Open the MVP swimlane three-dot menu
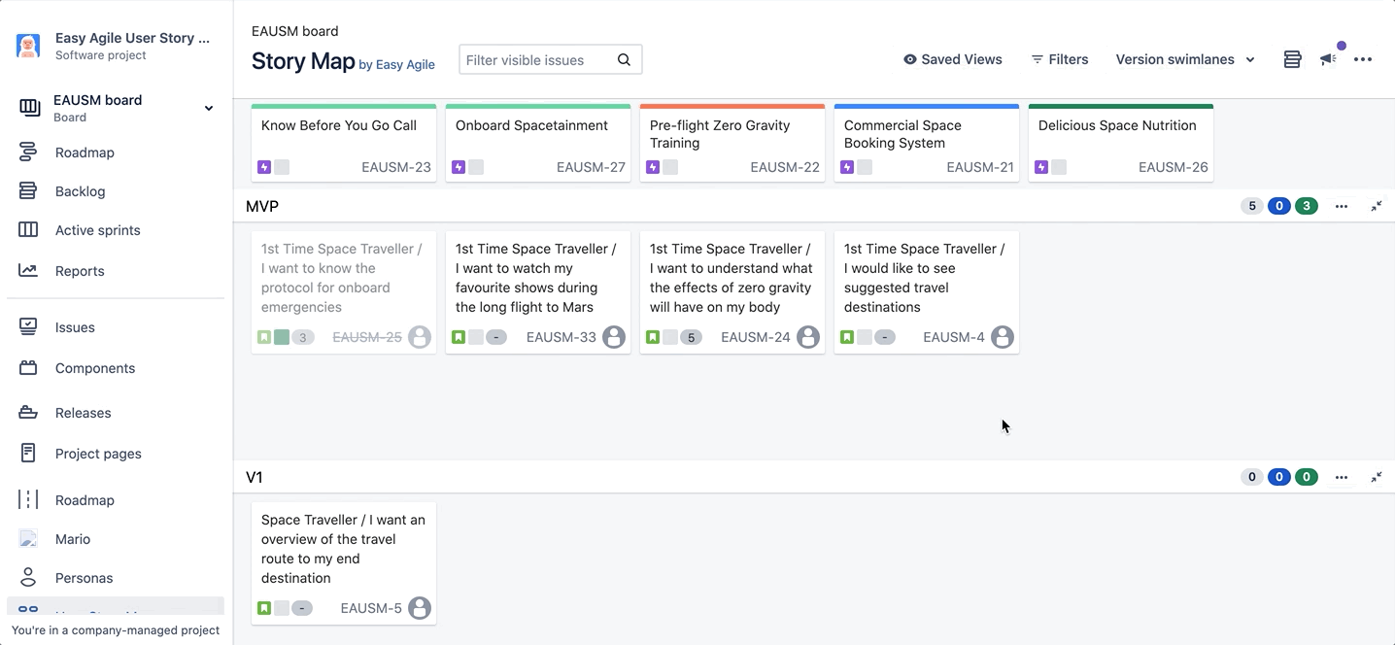This screenshot has width=1395, height=645. pos(1342,206)
